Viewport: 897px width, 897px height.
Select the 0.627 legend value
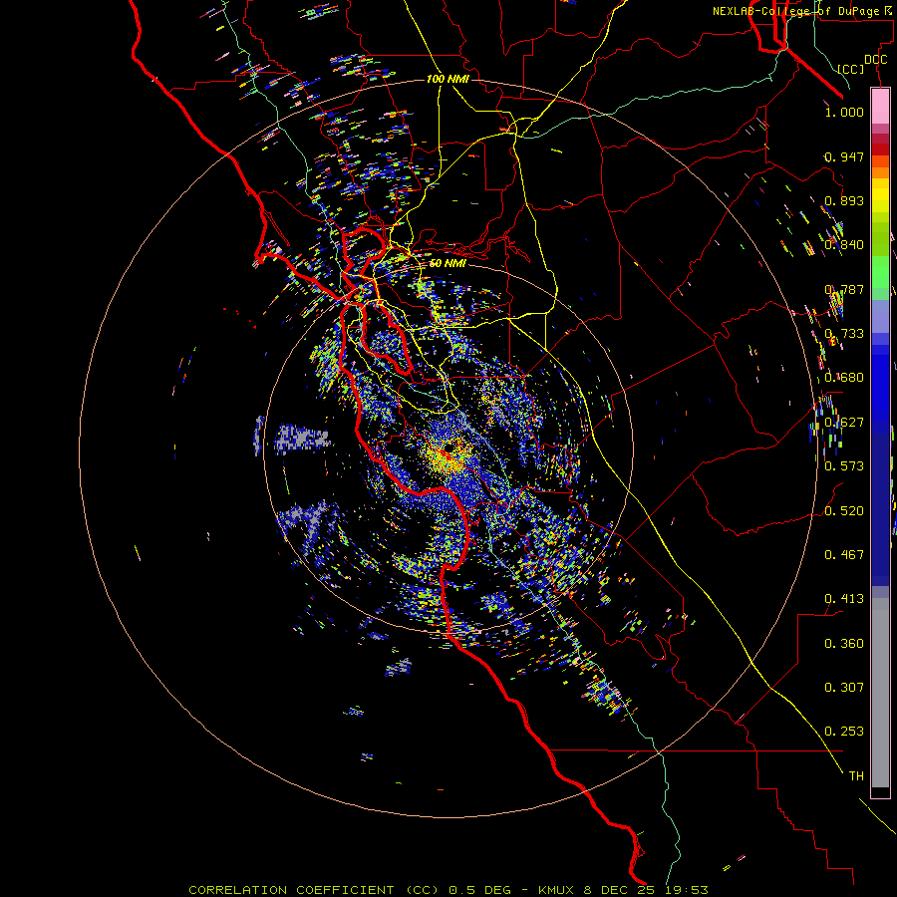pyautogui.click(x=844, y=423)
